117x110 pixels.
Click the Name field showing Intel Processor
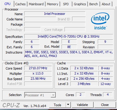coord(55,14)
